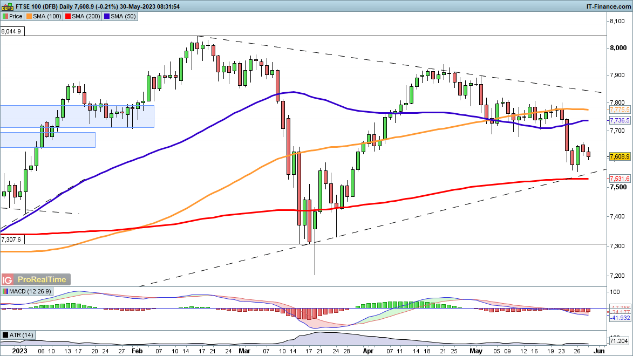This screenshot has height=356, width=633.
Task: Select the Price legend label
Action: pyautogui.click(x=16, y=17)
